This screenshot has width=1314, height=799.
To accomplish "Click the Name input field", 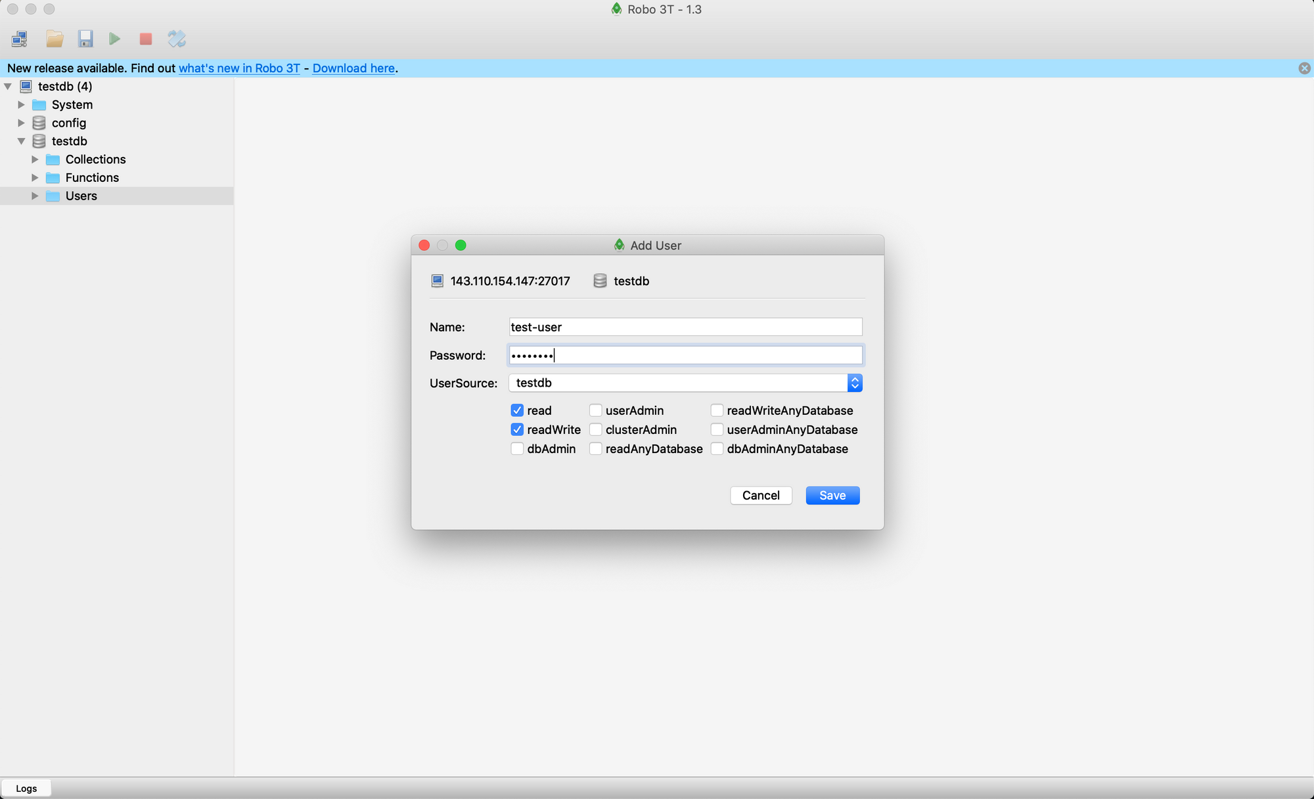I will [x=686, y=326].
